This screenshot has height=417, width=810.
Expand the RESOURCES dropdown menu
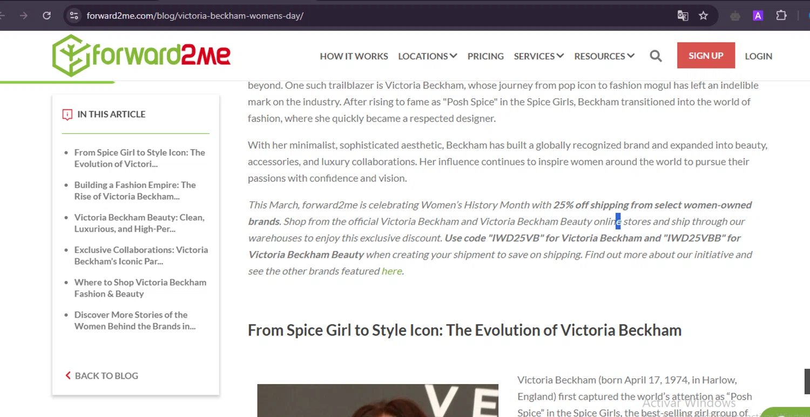click(x=604, y=56)
